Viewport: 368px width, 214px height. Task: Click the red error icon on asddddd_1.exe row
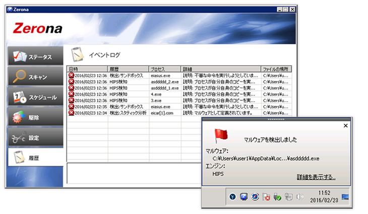pos(71,88)
